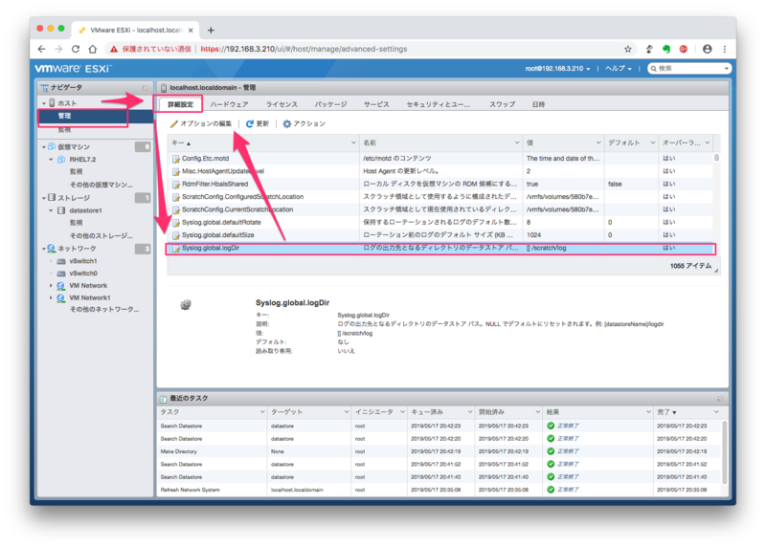Go to browser home icon

[x=92, y=49]
